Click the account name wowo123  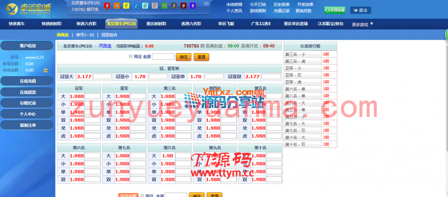pyautogui.click(x=35, y=57)
